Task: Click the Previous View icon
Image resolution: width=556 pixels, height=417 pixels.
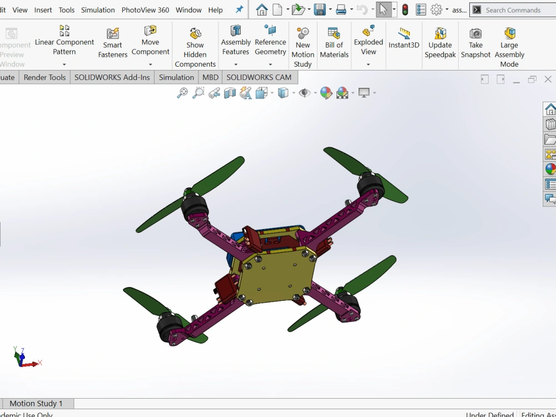Action: coord(214,93)
